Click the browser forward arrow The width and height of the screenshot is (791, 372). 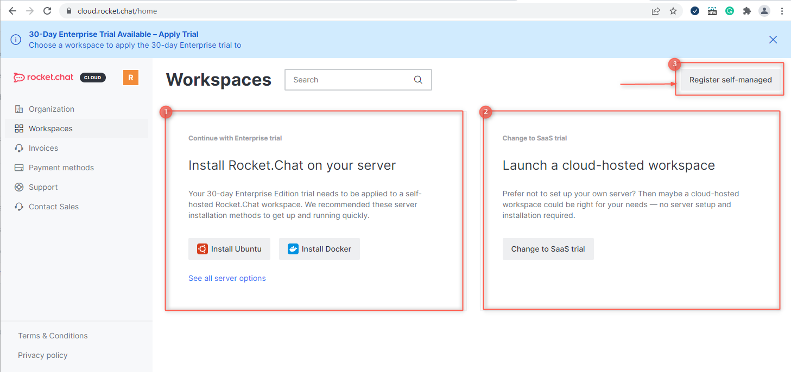pyautogui.click(x=30, y=11)
